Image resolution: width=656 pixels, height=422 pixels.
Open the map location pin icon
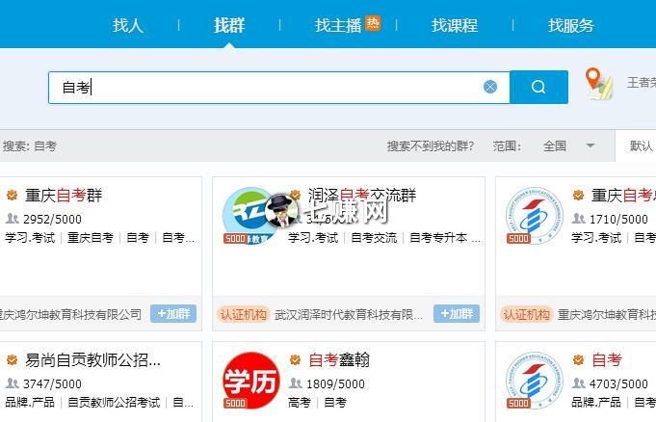(599, 83)
